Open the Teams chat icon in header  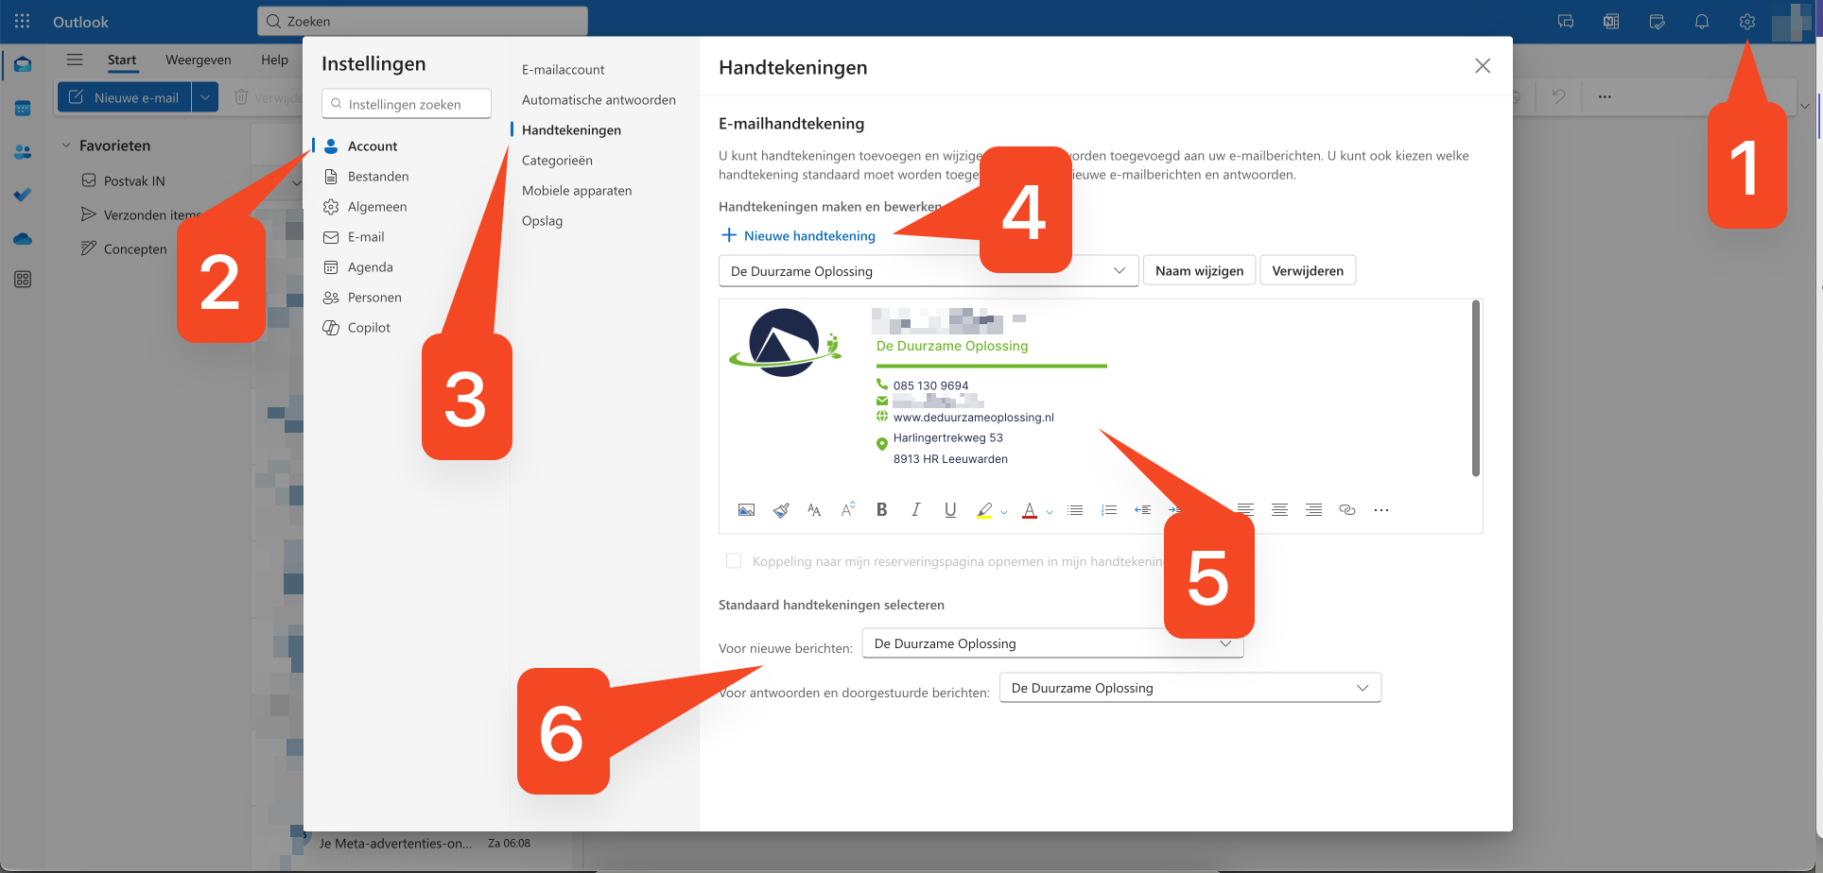click(1566, 22)
